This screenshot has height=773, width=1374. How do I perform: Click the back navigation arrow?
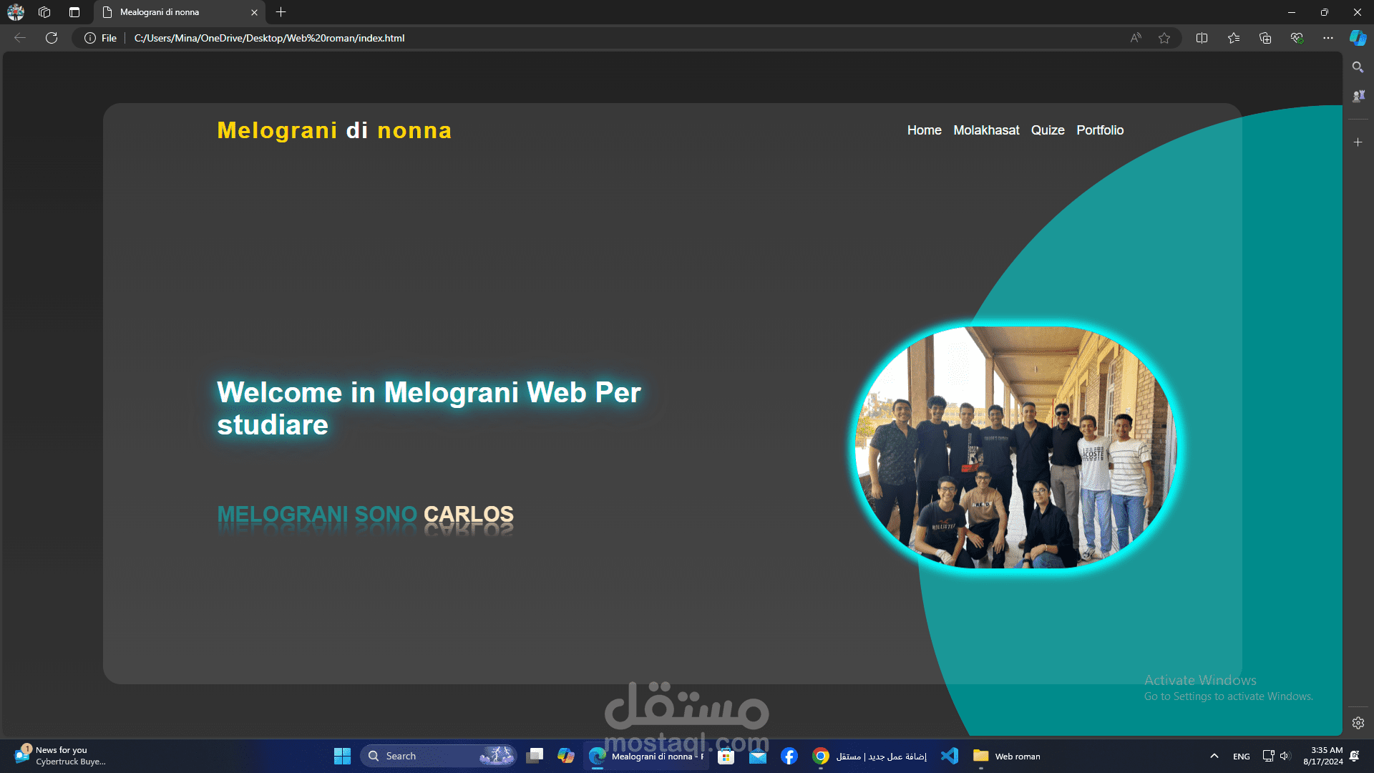pyautogui.click(x=20, y=38)
